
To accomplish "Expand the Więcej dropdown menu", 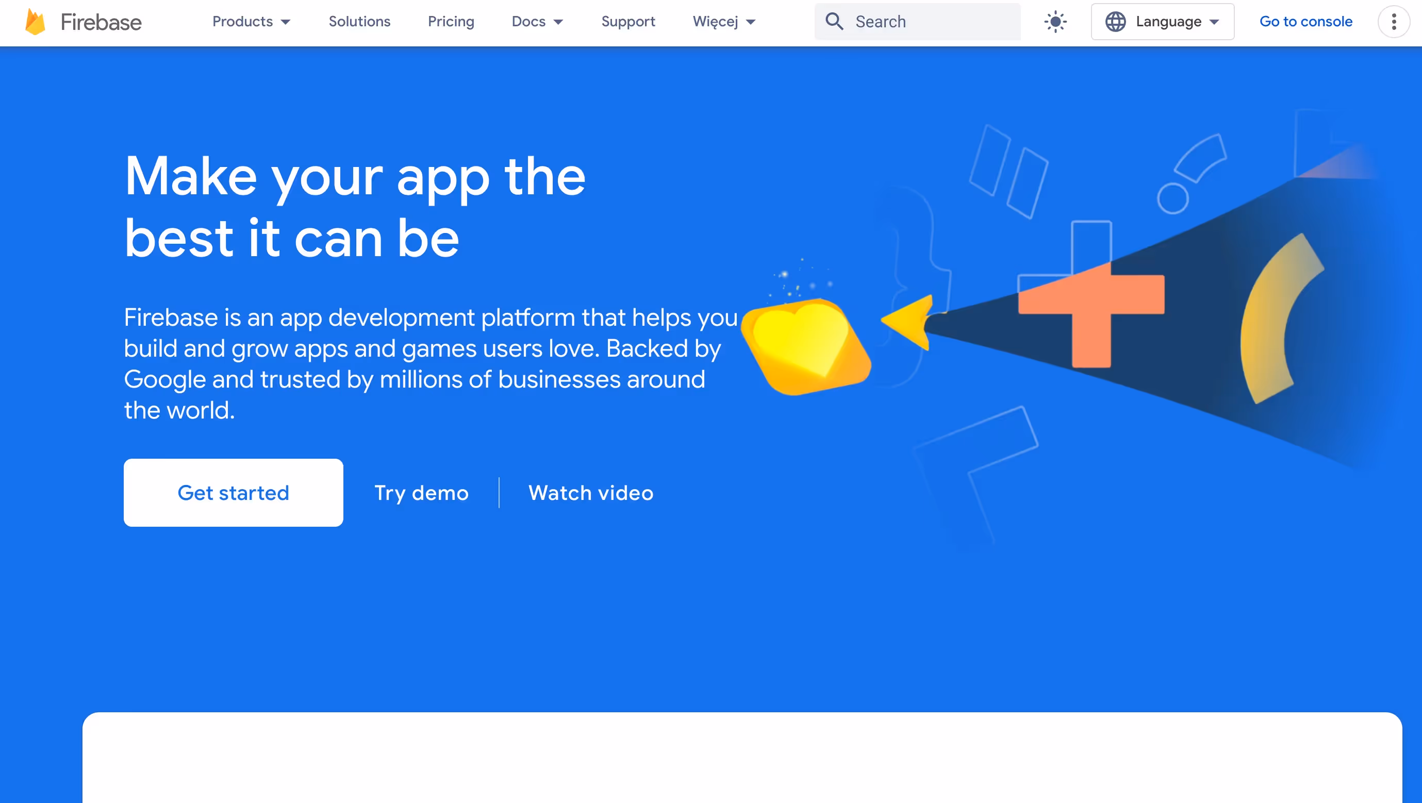I will (724, 22).
